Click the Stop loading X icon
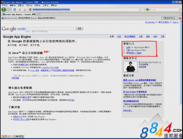Image resolution: width=183 pixels, height=139 pixels. pyautogui.click(x=20, y=10)
